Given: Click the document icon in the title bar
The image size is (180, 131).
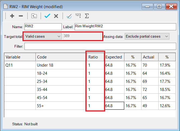Looking at the screenshot, I should [x=6, y=6].
